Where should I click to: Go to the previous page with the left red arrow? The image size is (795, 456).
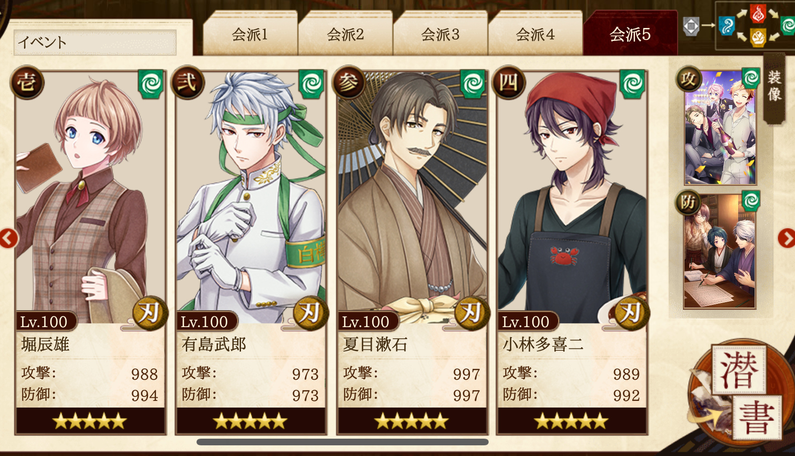(8, 238)
